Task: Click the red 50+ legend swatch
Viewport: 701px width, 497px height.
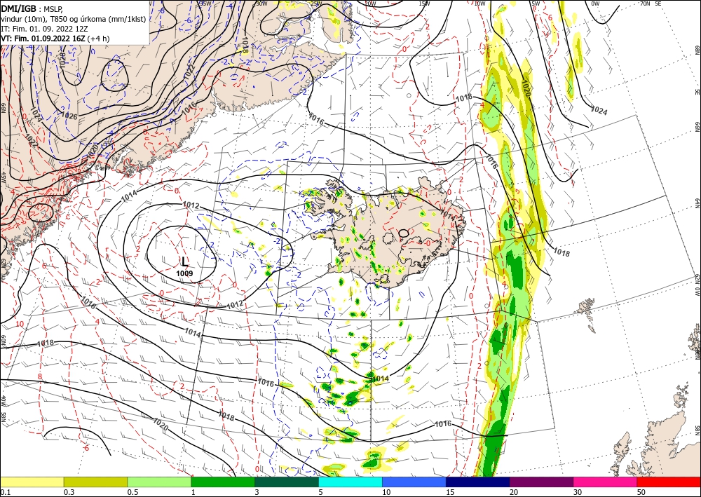Action: pos(669,482)
